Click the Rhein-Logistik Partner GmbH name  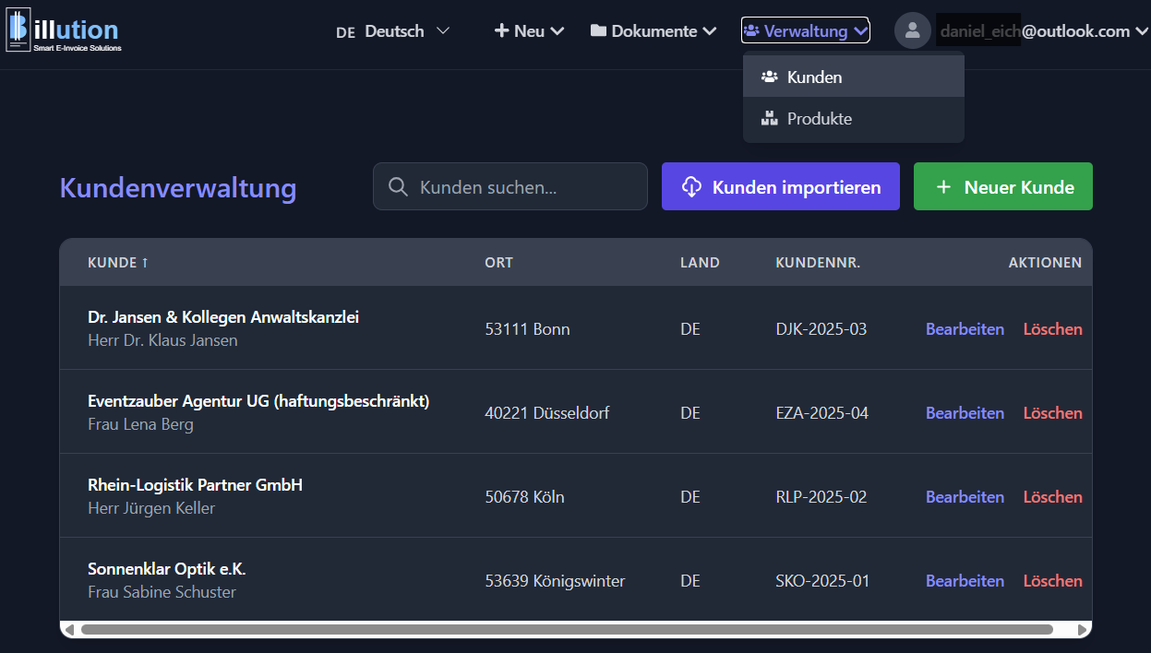195,485
